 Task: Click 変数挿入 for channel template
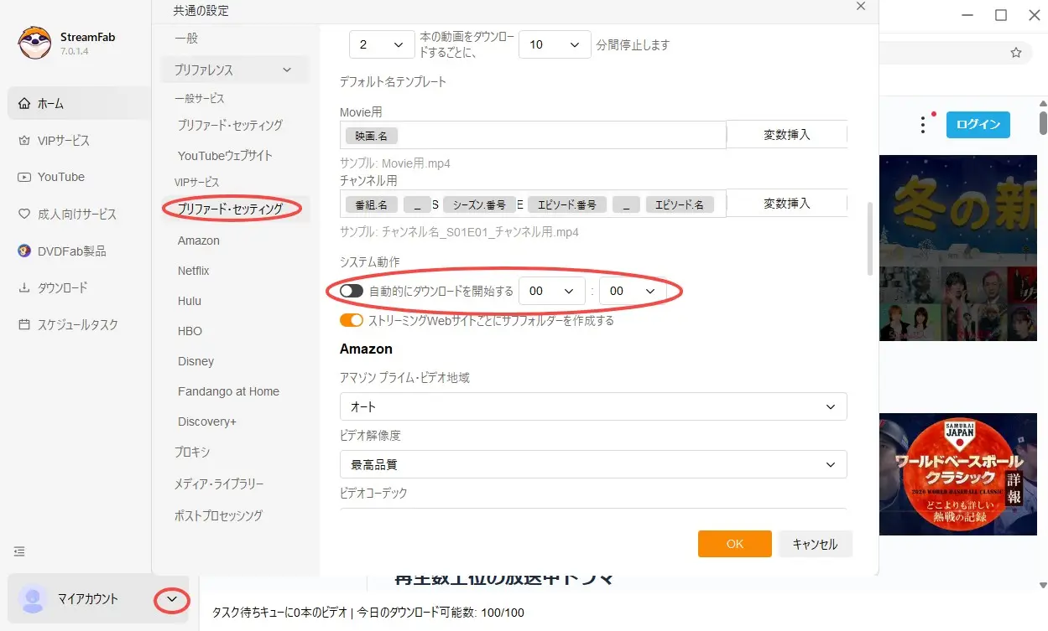click(x=786, y=203)
